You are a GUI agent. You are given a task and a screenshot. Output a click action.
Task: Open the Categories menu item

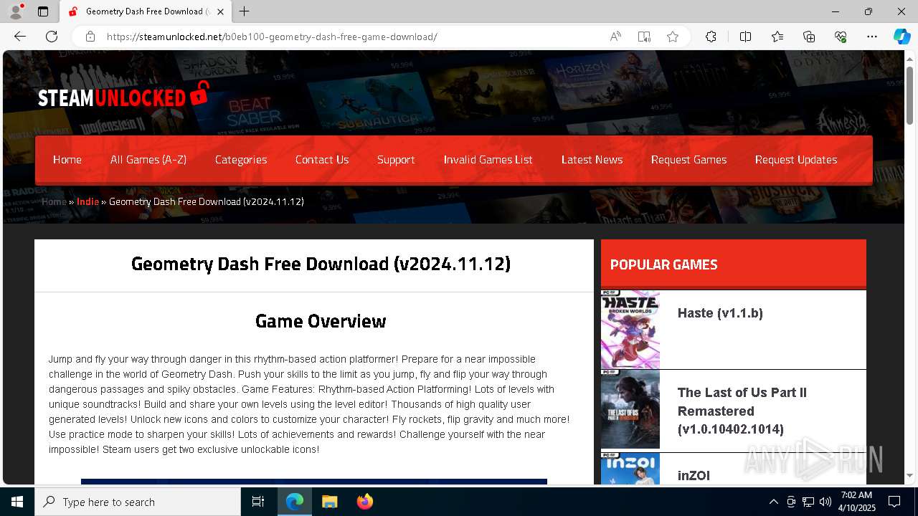coord(241,160)
